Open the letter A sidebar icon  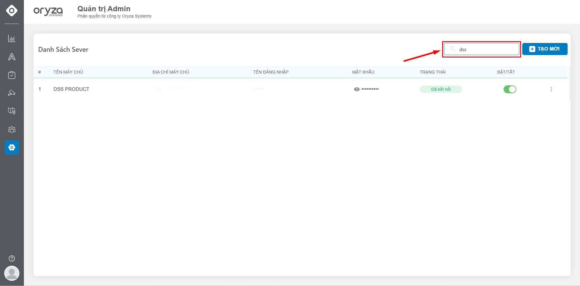pos(11,57)
